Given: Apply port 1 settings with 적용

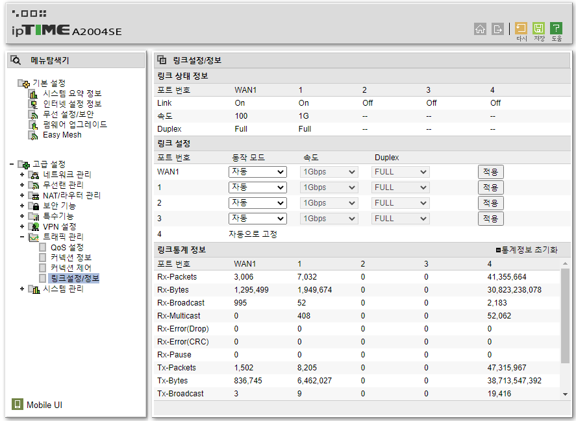Looking at the screenshot, I should coord(490,187).
